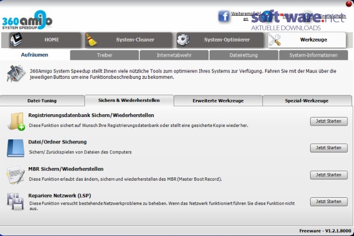Click the description mentioning 'Master Boot Record'

tap(126, 179)
